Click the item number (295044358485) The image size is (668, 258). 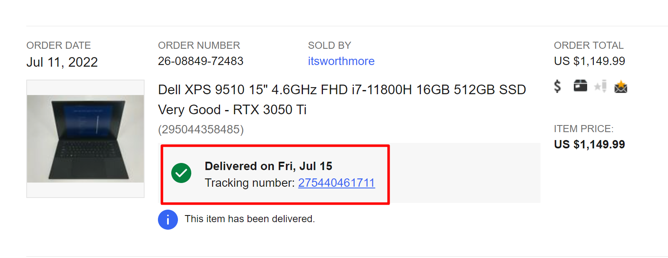pyautogui.click(x=201, y=130)
